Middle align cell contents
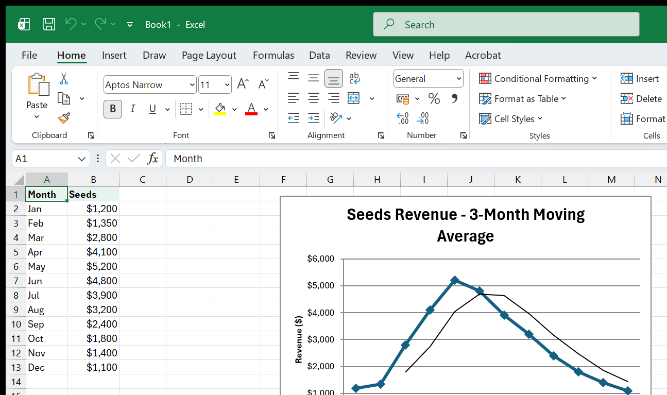This screenshot has height=395, width=667. (x=314, y=78)
